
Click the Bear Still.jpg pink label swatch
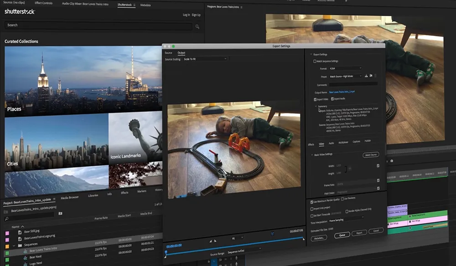click(7, 233)
